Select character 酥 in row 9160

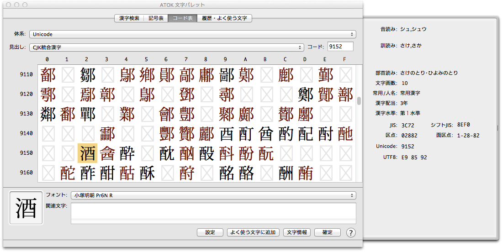click(147, 173)
